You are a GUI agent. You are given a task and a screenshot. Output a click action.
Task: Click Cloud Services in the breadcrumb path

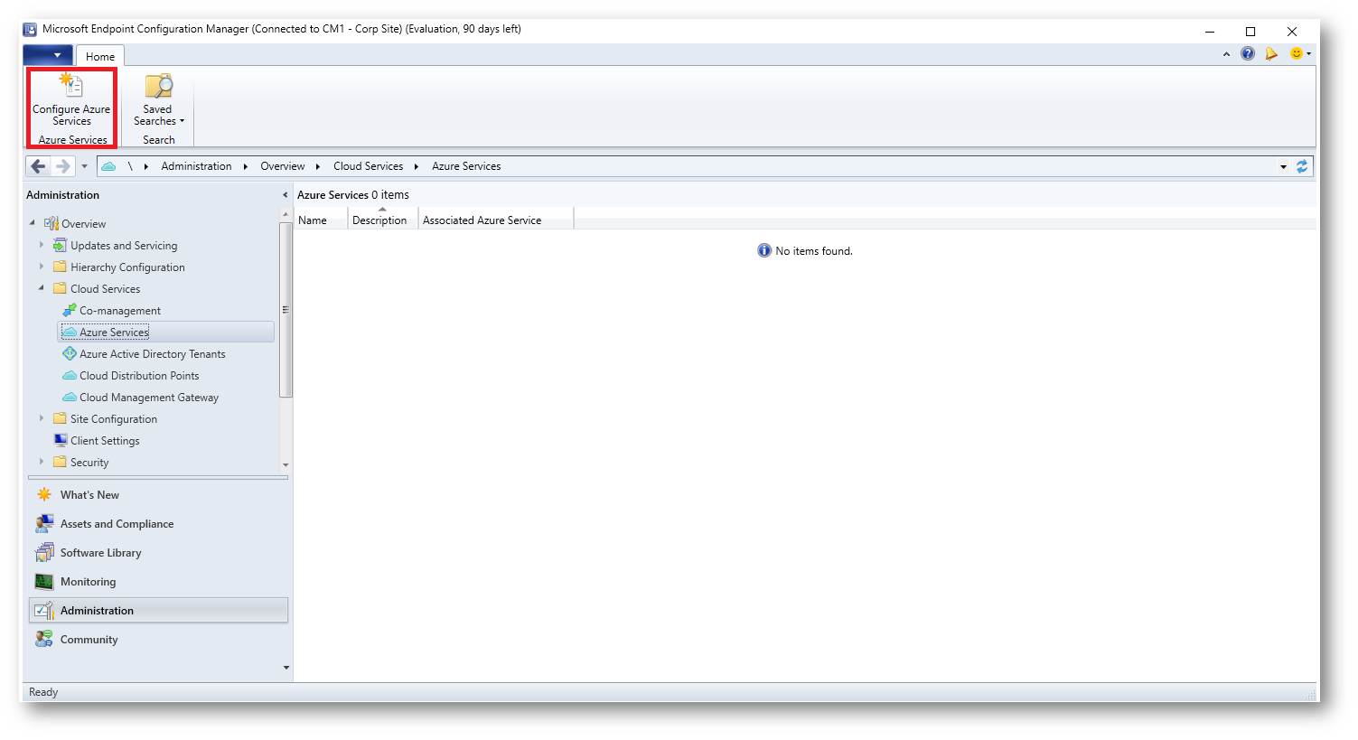pos(368,166)
